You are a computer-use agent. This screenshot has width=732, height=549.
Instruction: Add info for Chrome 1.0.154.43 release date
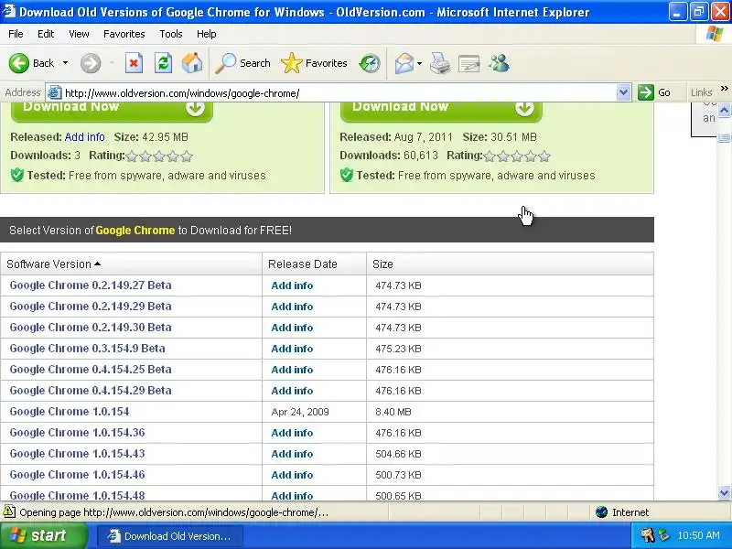click(292, 454)
